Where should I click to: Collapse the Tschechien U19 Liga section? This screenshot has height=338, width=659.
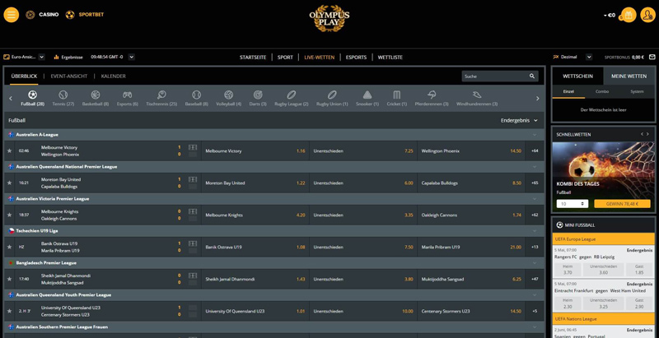tap(535, 230)
